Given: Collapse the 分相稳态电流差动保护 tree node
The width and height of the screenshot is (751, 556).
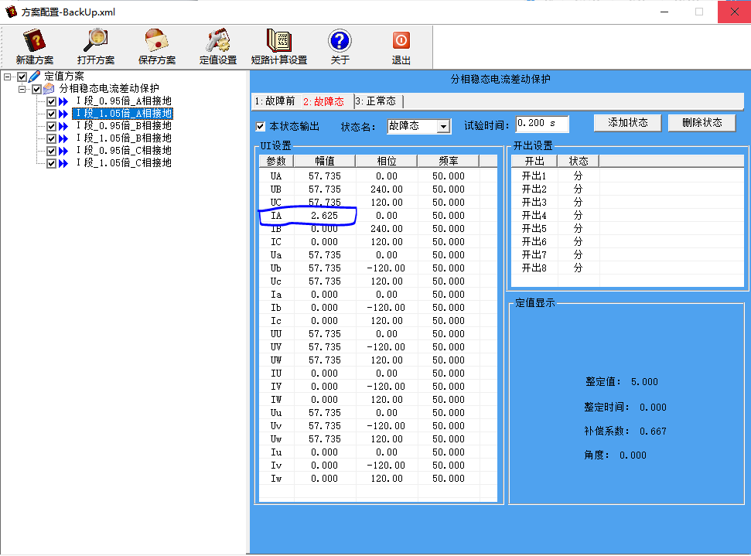Looking at the screenshot, I should pyautogui.click(x=23, y=89).
